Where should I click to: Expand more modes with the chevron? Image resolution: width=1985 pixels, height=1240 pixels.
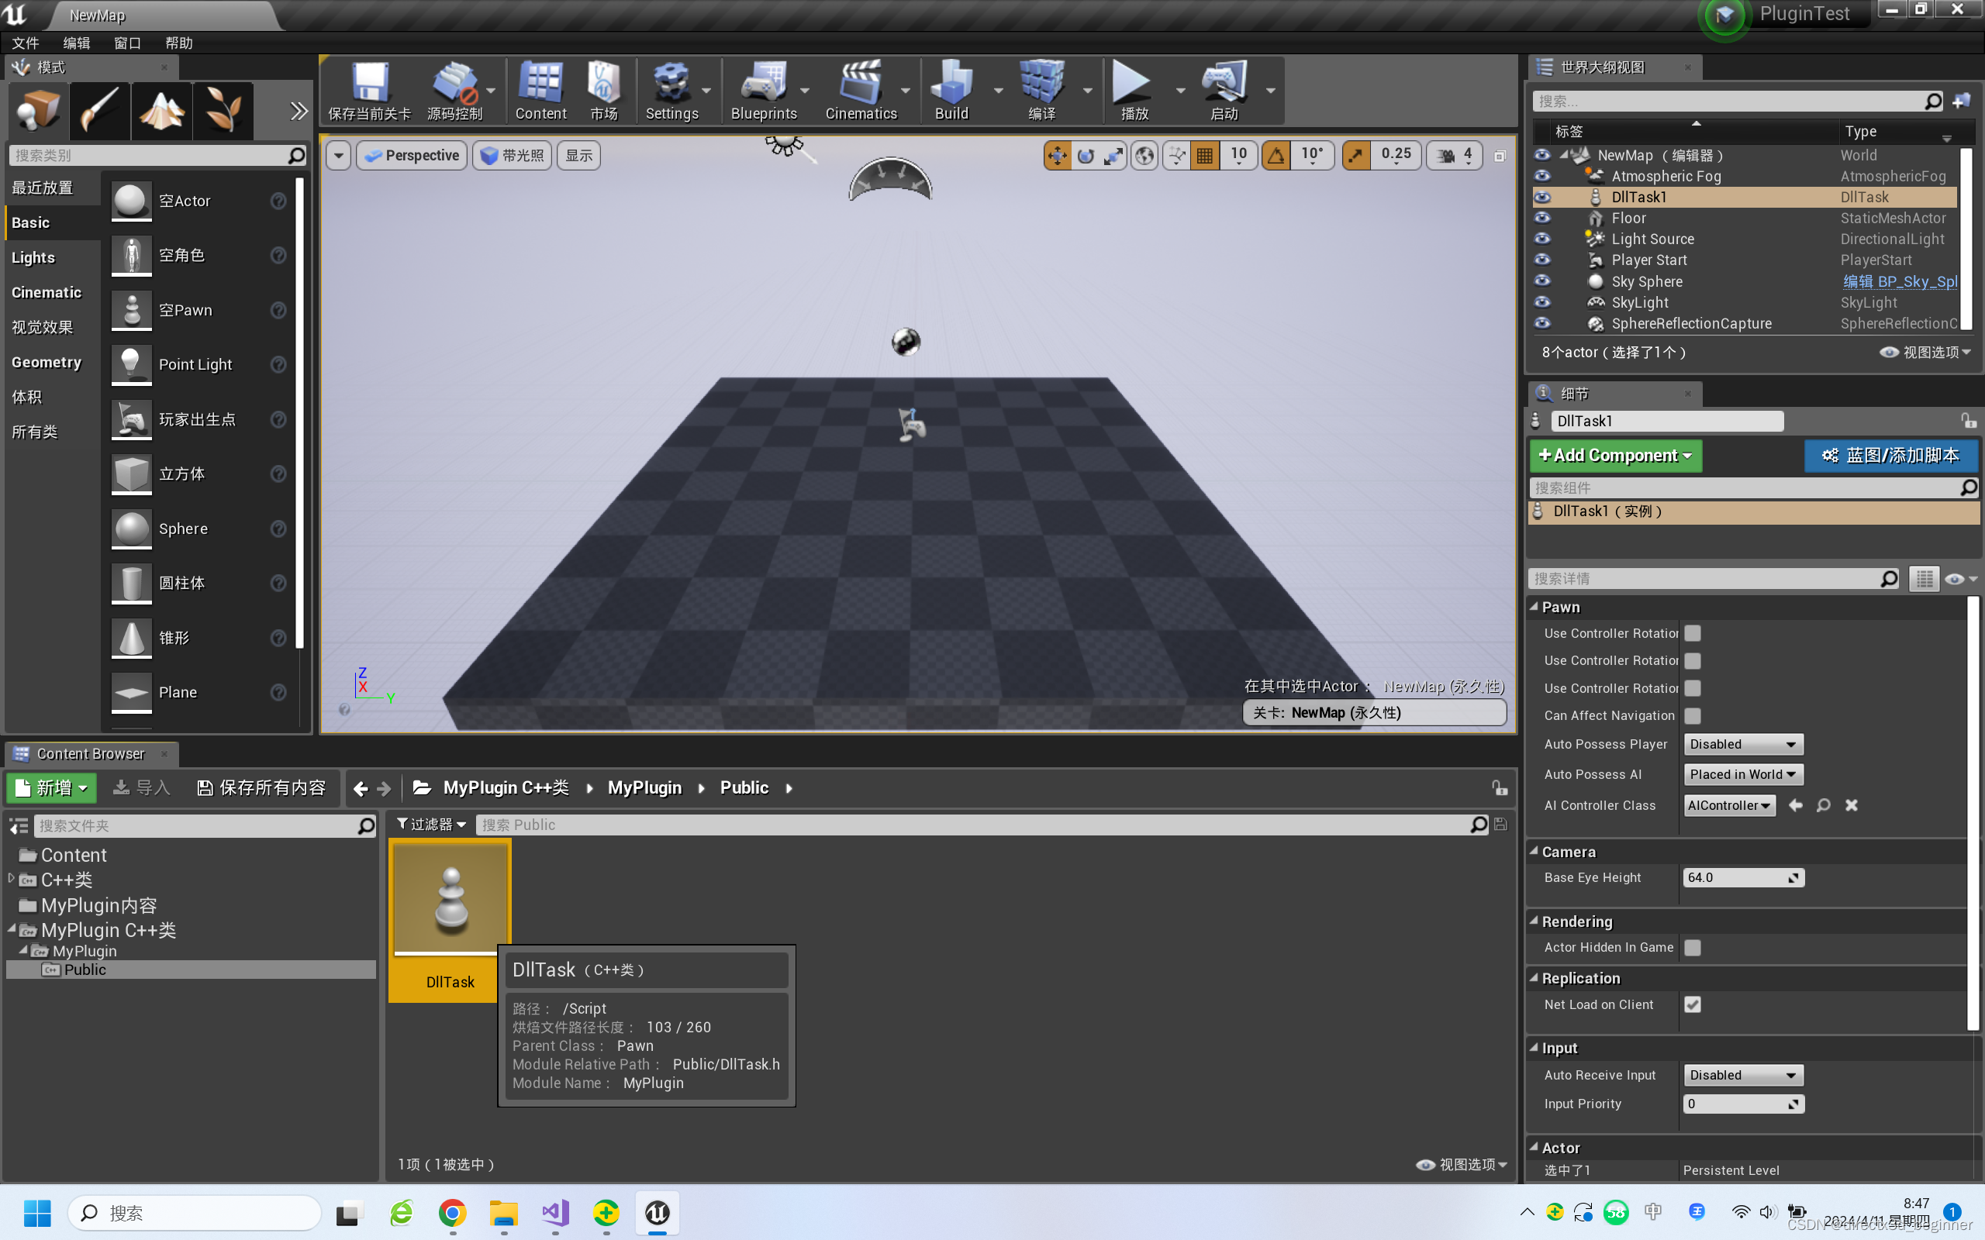pos(299,111)
